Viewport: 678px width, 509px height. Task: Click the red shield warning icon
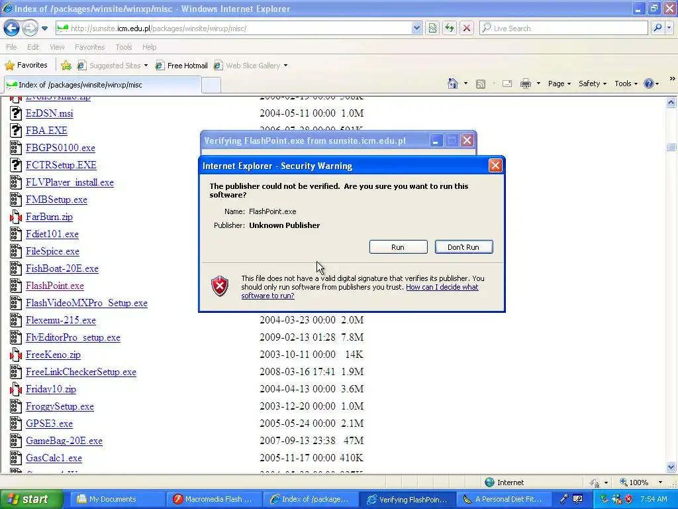[220, 286]
